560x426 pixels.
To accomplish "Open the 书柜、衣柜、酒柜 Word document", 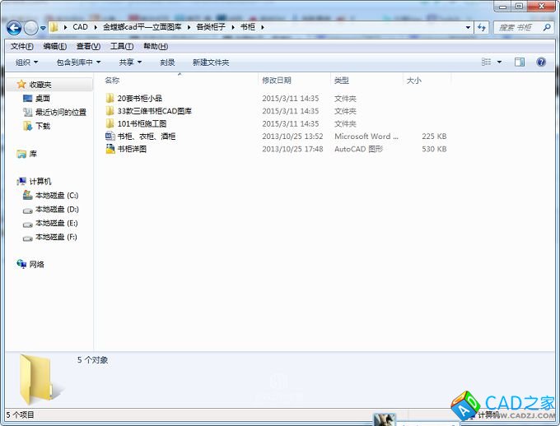I will 146,137.
